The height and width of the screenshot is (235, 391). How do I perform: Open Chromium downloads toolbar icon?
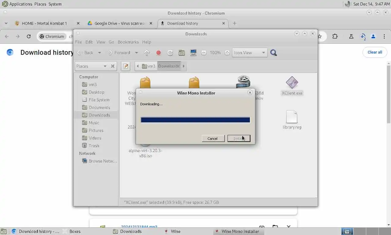(x=363, y=36)
